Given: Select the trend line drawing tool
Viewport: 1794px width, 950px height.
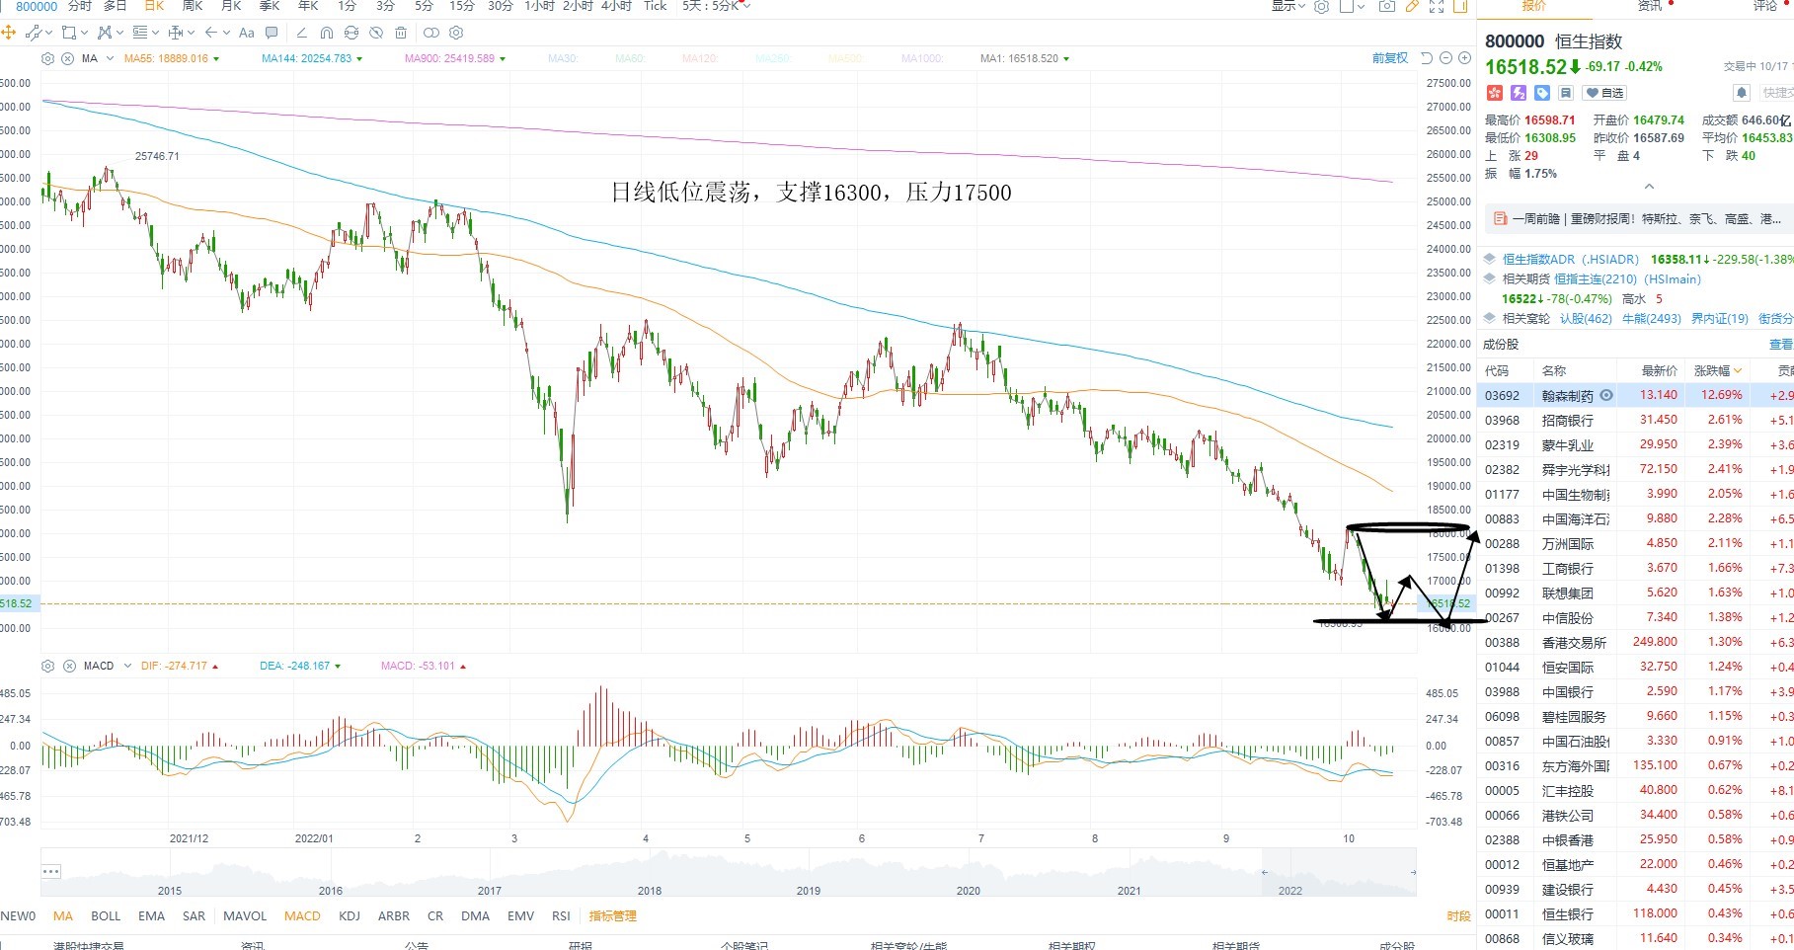Looking at the screenshot, I should [34, 33].
